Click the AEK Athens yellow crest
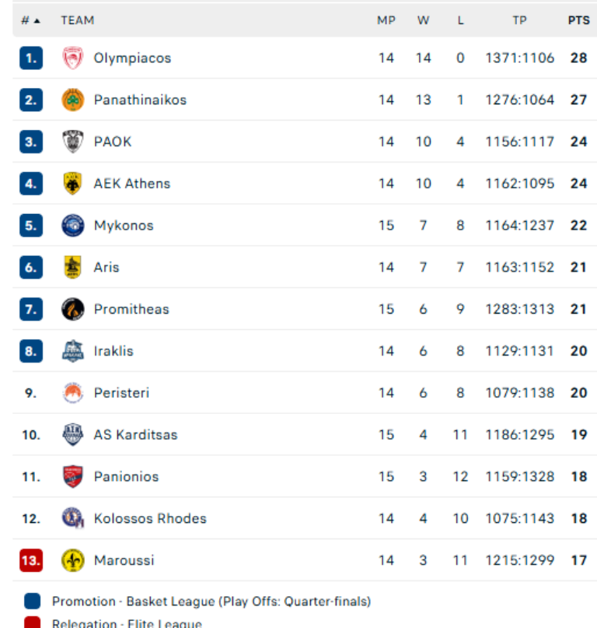 pyautogui.click(x=72, y=184)
